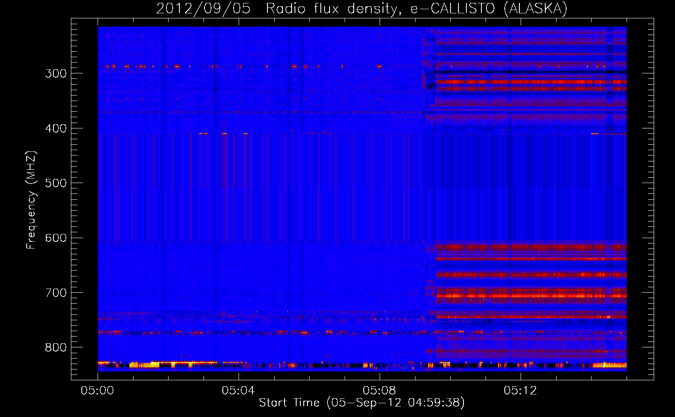The image size is (675, 417).
Task: Click the plot title text with e-CALLISTO (ALASKA)
Action: coord(362,8)
